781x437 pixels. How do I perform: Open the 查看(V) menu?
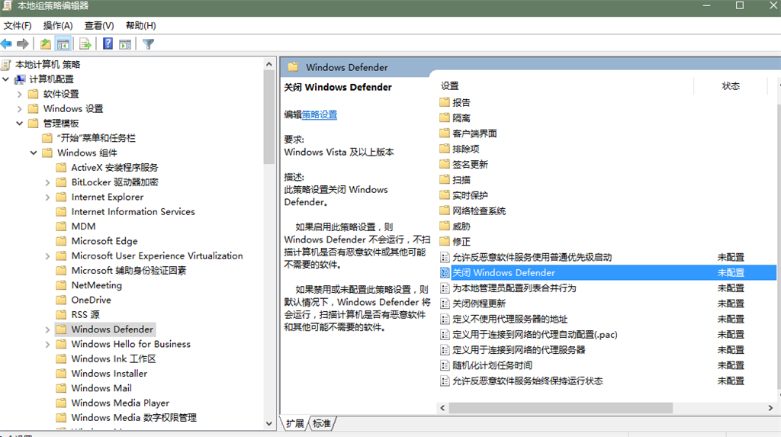click(99, 25)
